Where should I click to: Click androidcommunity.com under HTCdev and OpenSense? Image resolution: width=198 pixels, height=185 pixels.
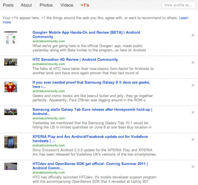pos(48,173)
